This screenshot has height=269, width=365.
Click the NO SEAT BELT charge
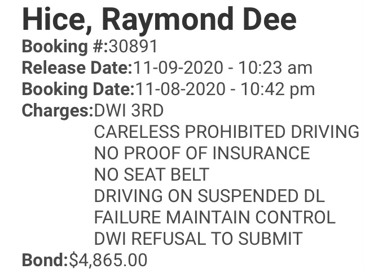(152, 174)
